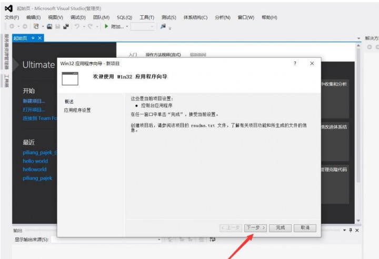Click the Undo arrow in toolbar
This screenshot has width=379, height=259.
pos(77,26)
